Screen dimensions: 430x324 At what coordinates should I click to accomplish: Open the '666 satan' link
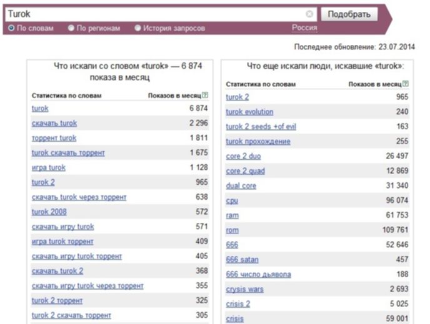(242, 260)
